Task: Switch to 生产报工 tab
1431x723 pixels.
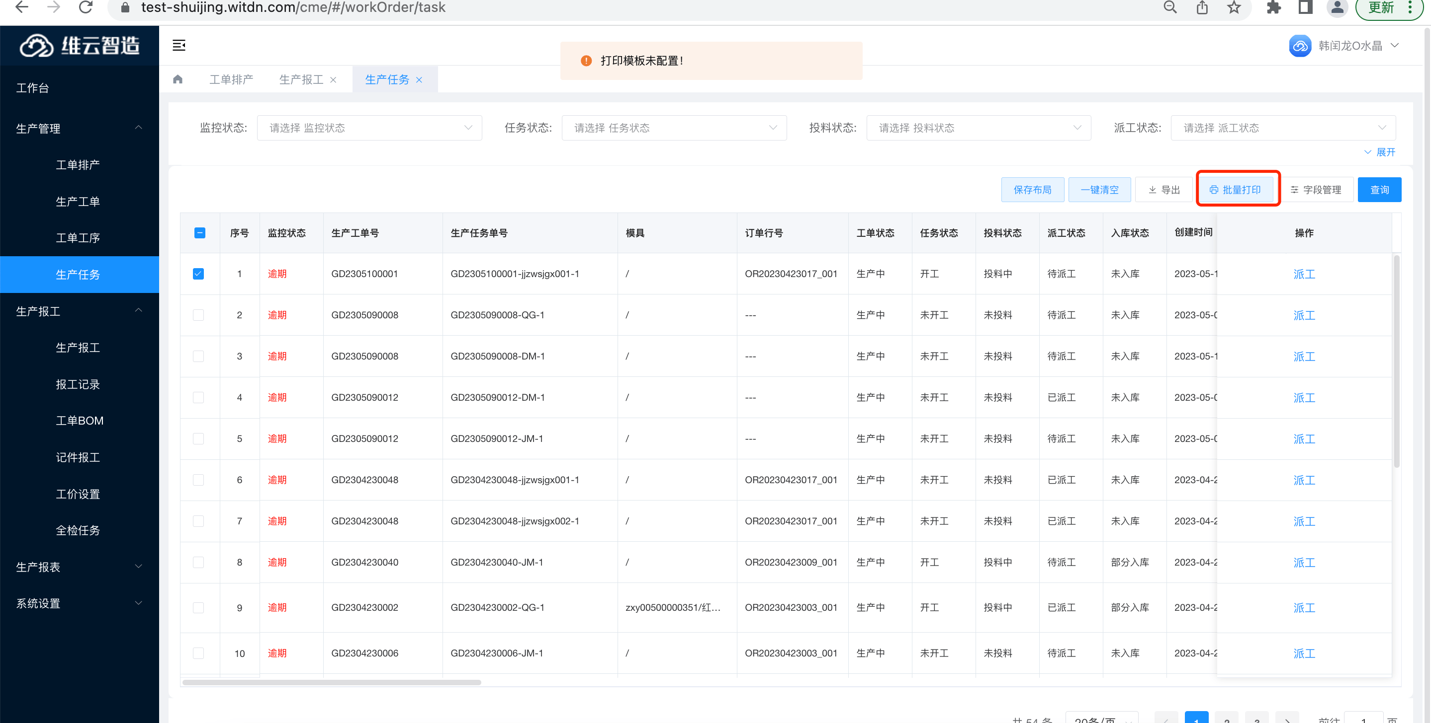Action: tap(301, 79)
